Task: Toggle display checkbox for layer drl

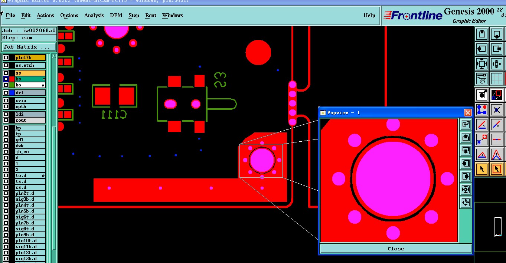Action: pos(6,93)
